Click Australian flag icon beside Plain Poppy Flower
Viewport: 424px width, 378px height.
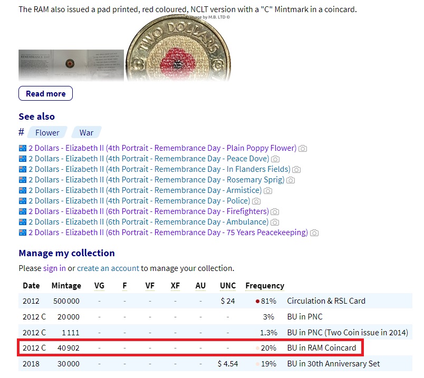pos(23,148)
